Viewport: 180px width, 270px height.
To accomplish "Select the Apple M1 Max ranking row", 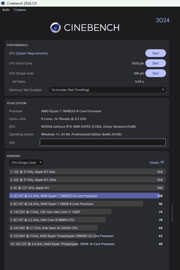I will pyautogui.click(x=87, y=172).
